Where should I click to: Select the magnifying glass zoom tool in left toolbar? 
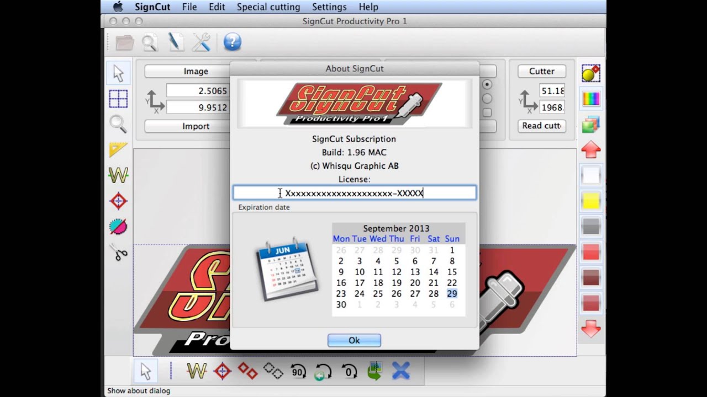tap(118, 125)
